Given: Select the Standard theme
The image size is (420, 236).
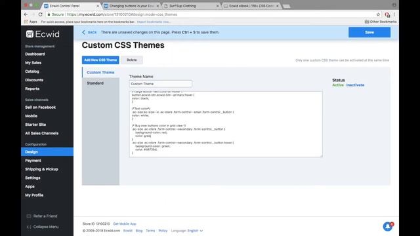Looking at the screenshot, I should tap(95, 83).
